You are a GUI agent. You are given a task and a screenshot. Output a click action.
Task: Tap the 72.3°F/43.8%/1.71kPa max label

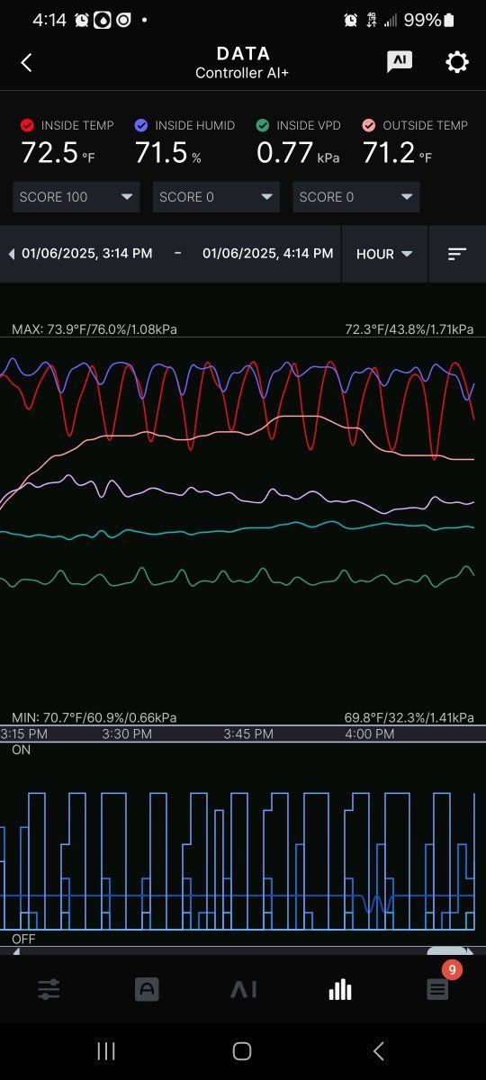tap(409, 329)
